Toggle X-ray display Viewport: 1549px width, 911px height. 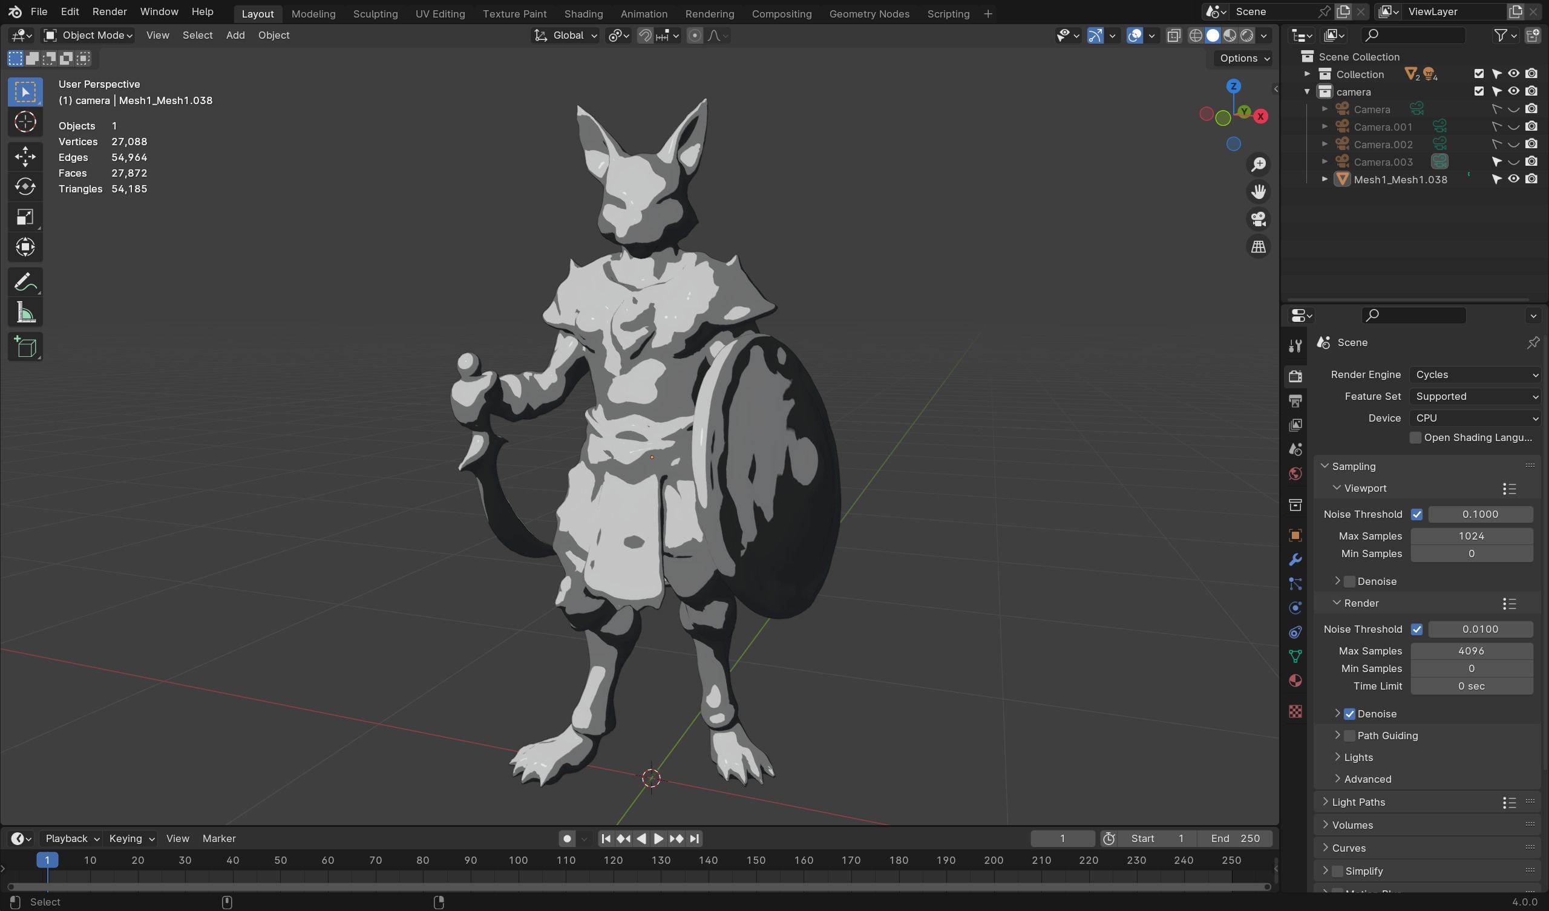1173,36
